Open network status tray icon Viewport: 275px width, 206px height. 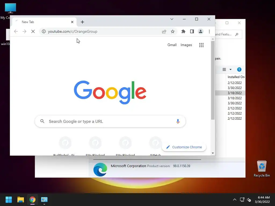242,200
